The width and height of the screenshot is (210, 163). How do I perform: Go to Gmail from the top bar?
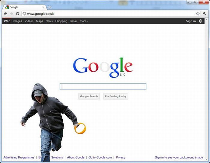(73, 21)
